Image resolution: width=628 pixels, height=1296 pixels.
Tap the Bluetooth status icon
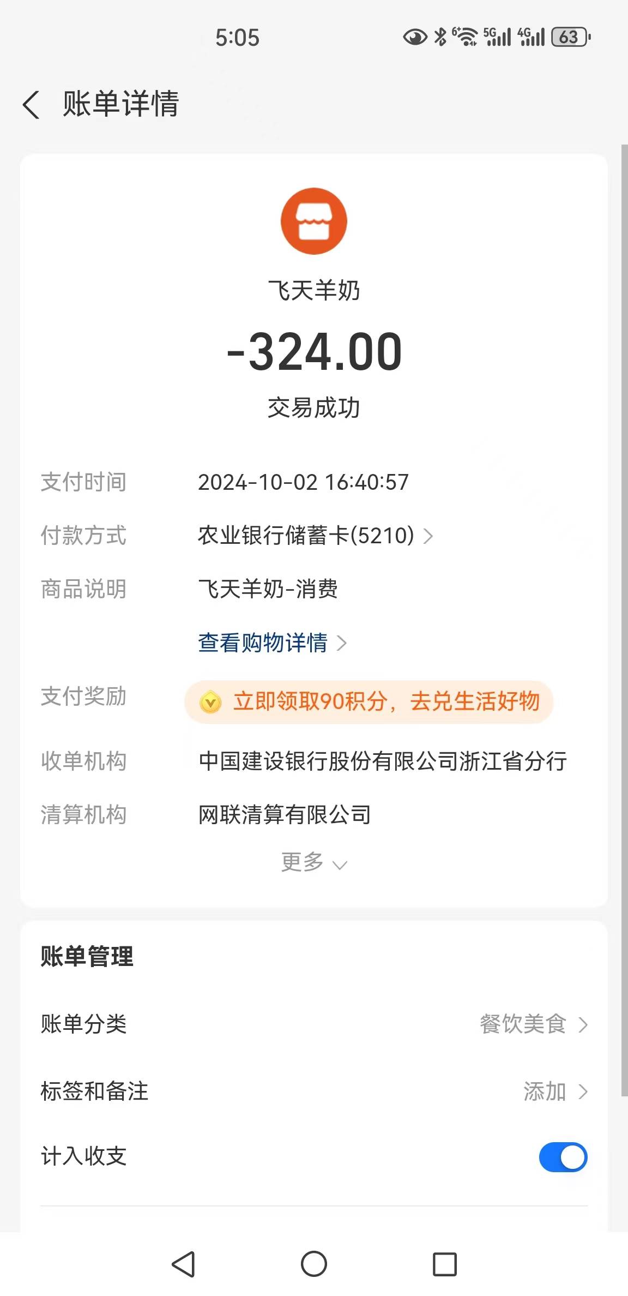[440, 37]
